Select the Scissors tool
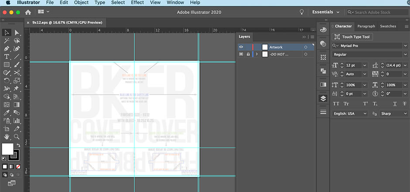 click(17, 73)
